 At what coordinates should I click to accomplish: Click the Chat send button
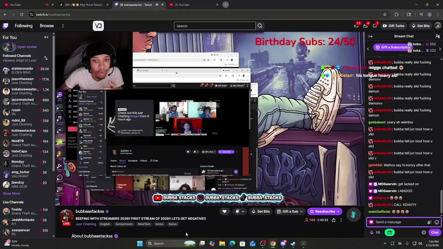point(435,232)
